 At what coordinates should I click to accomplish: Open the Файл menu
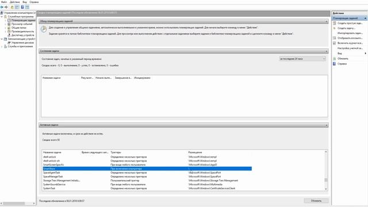tap(4, 2)
